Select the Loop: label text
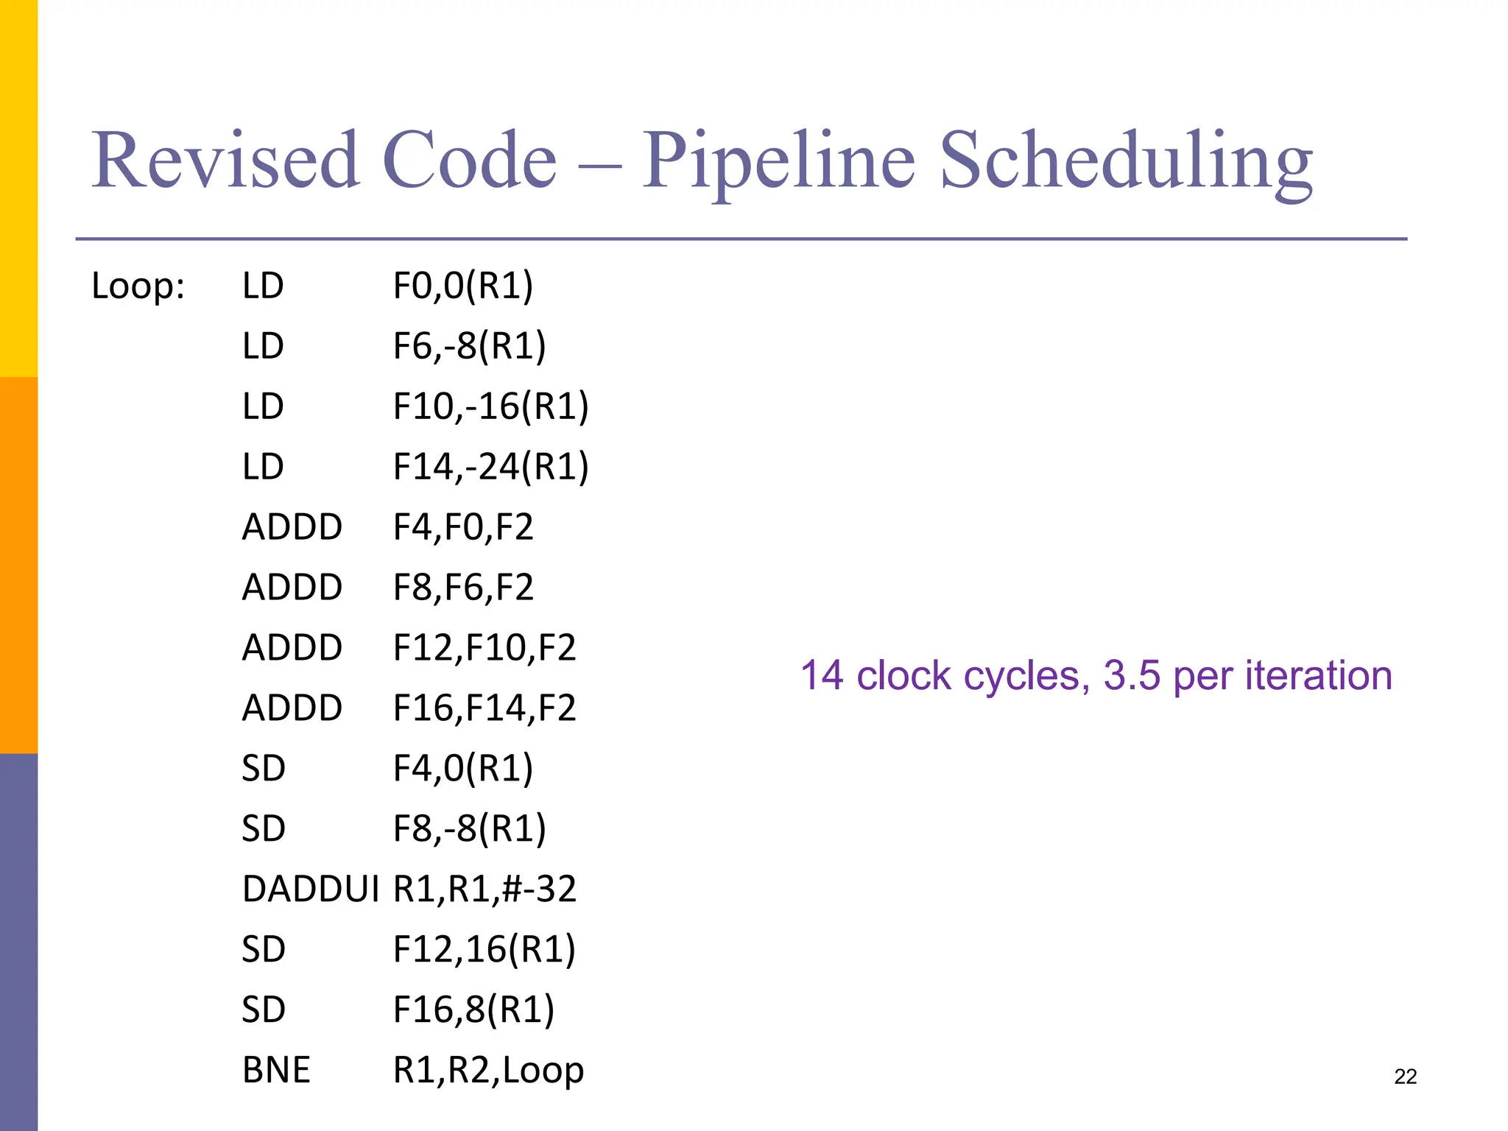 pyautogui.click(x=138, y=286)
